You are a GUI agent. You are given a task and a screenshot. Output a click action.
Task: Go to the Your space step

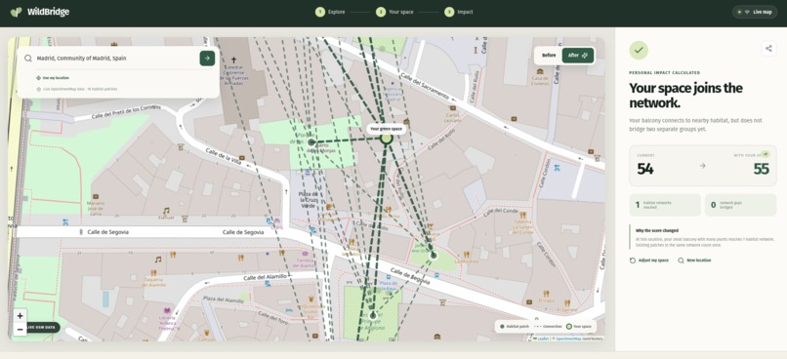pos(394,12)
